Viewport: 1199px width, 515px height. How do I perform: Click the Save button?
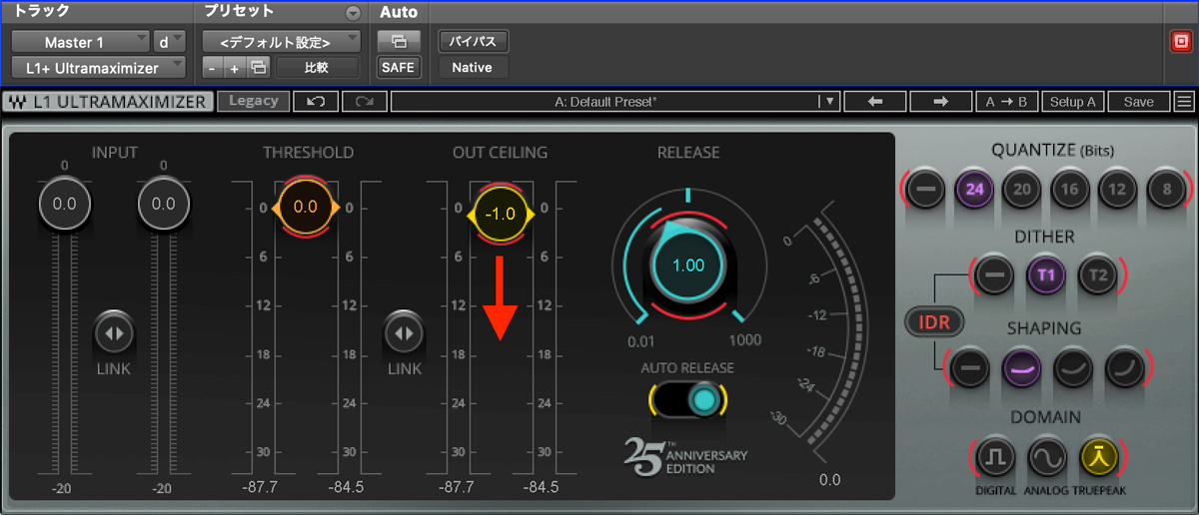(x=1138, y=101)
